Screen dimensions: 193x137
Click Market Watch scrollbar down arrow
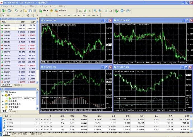(37, 82)
